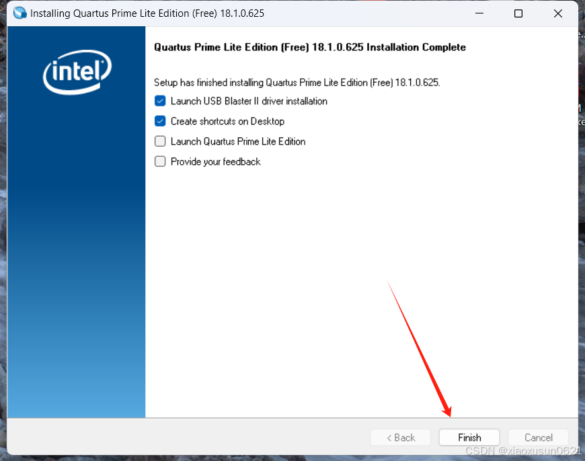Tick the Provide your feedback checkbox
The height and width of the screenshot is (461, 585).
click(x=160, y=162)
